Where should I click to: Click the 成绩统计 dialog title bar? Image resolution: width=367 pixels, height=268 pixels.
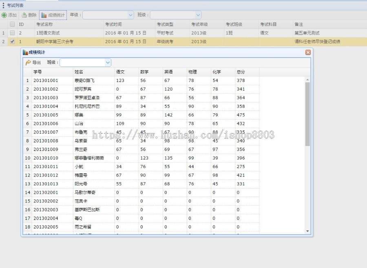coord(163,52)
